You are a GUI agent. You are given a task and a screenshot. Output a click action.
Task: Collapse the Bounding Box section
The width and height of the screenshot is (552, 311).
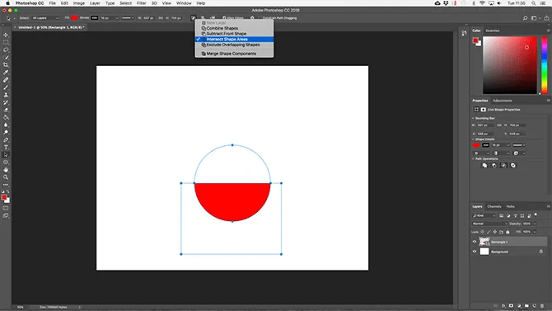473,118
